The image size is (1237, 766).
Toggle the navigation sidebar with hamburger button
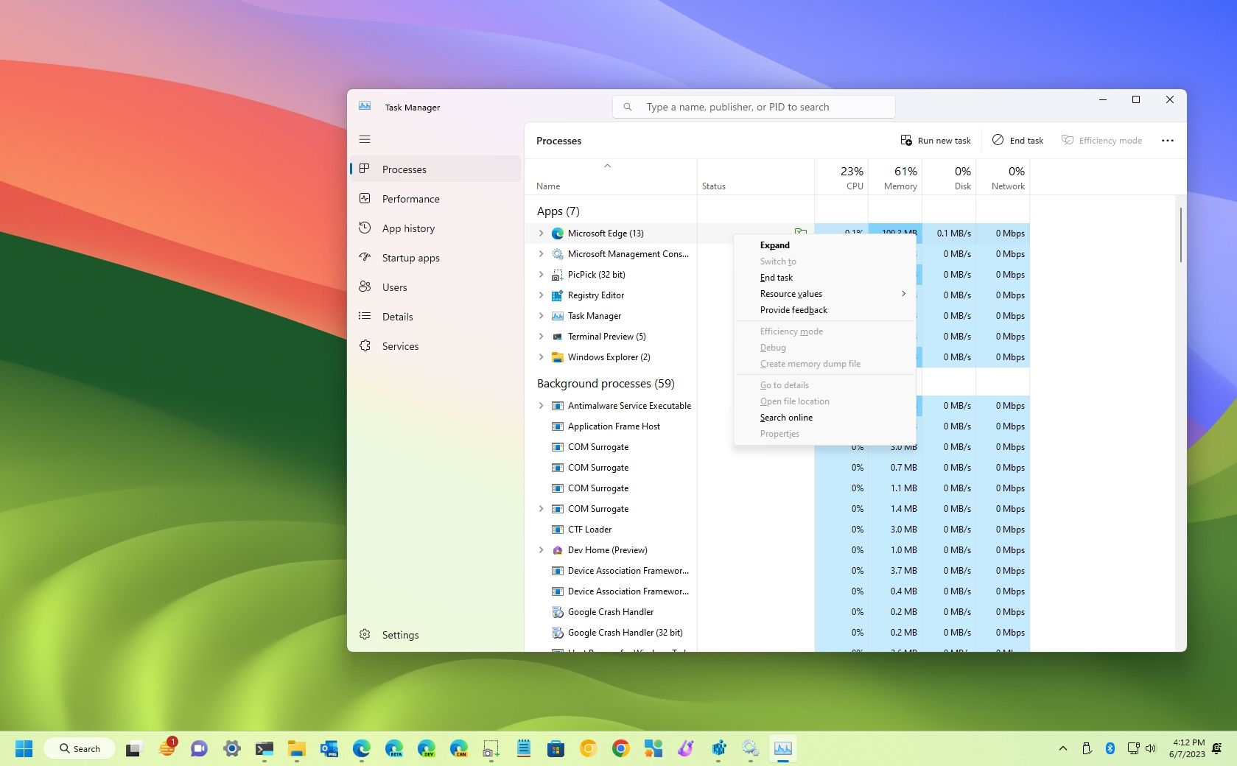(x=365, y=139)
